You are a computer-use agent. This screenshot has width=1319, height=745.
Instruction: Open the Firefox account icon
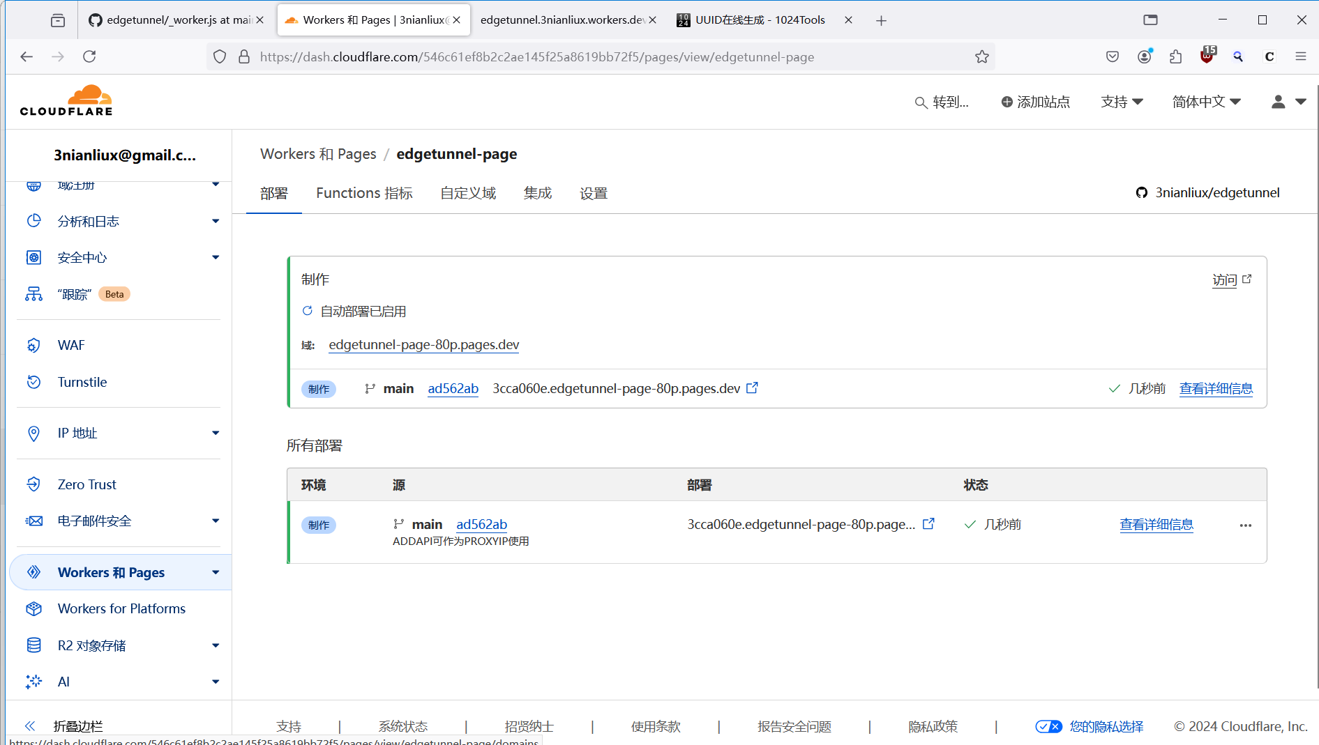point(1145,56)
